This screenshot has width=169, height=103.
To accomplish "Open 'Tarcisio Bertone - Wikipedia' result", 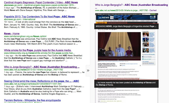I will (x=32, y=100).
